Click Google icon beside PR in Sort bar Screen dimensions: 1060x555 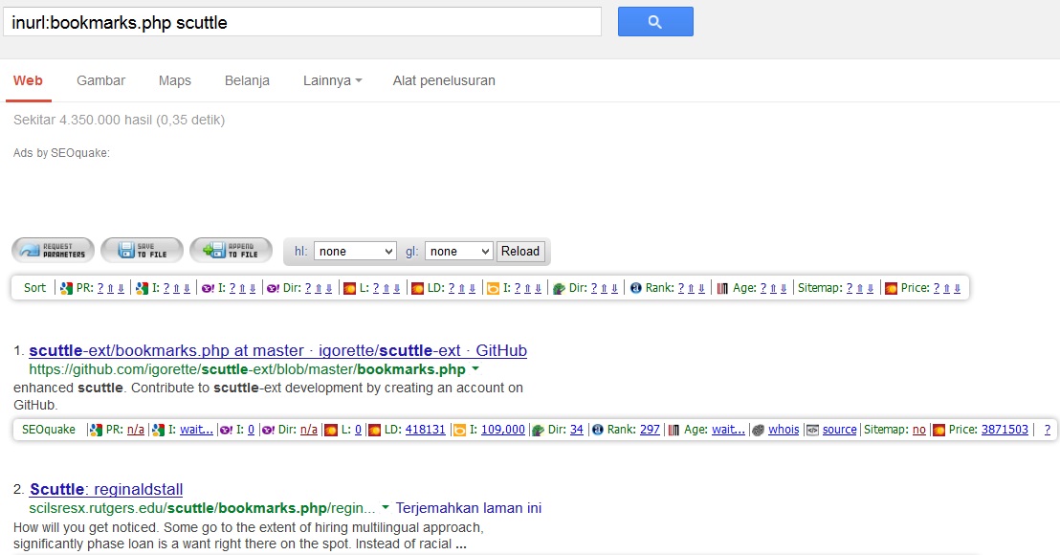pos(66,288)
